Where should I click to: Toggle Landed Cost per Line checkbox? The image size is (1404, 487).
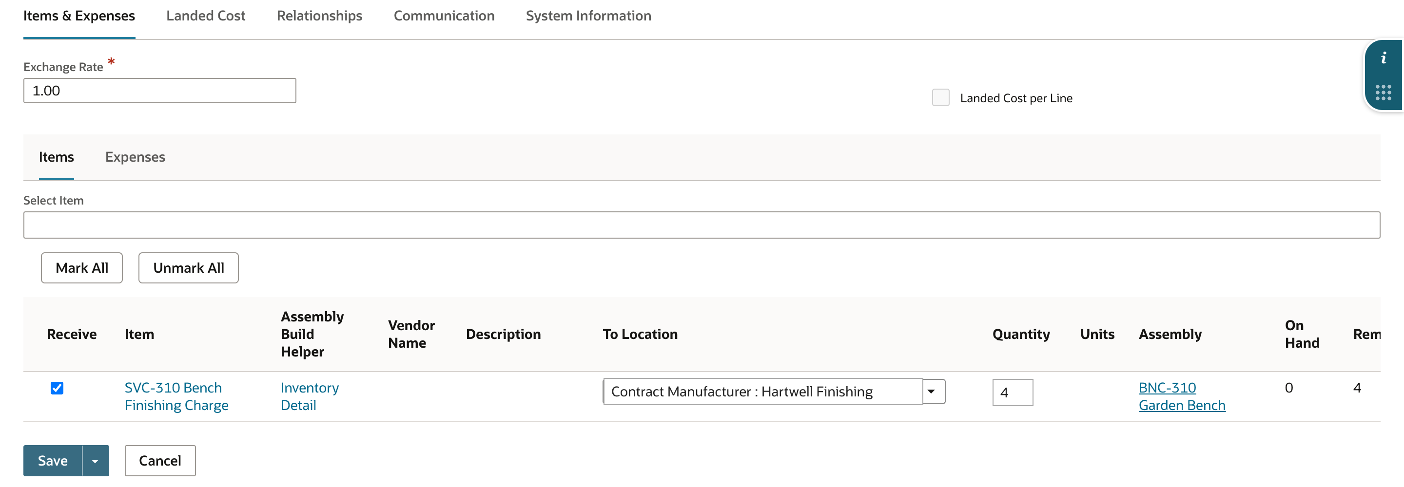coord(940,97)
